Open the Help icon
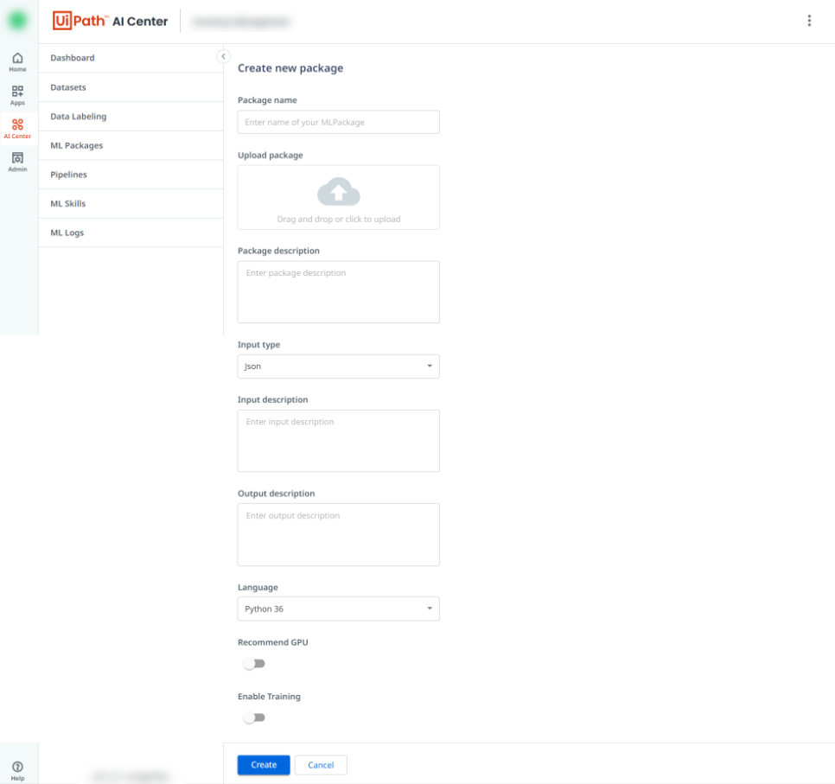 point(17,770)
